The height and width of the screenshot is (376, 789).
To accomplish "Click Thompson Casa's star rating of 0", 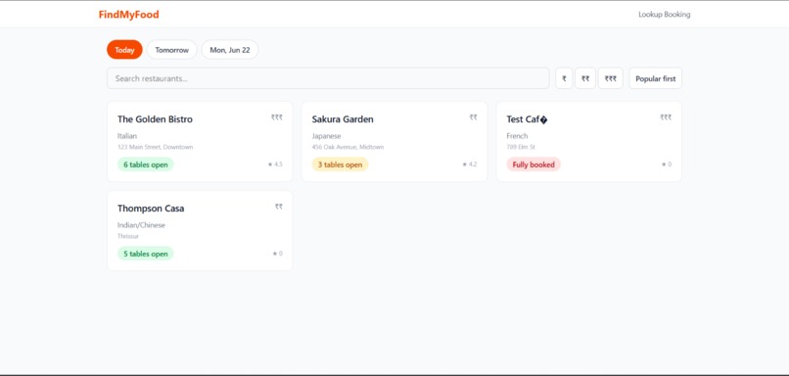I will click(277, 254).
